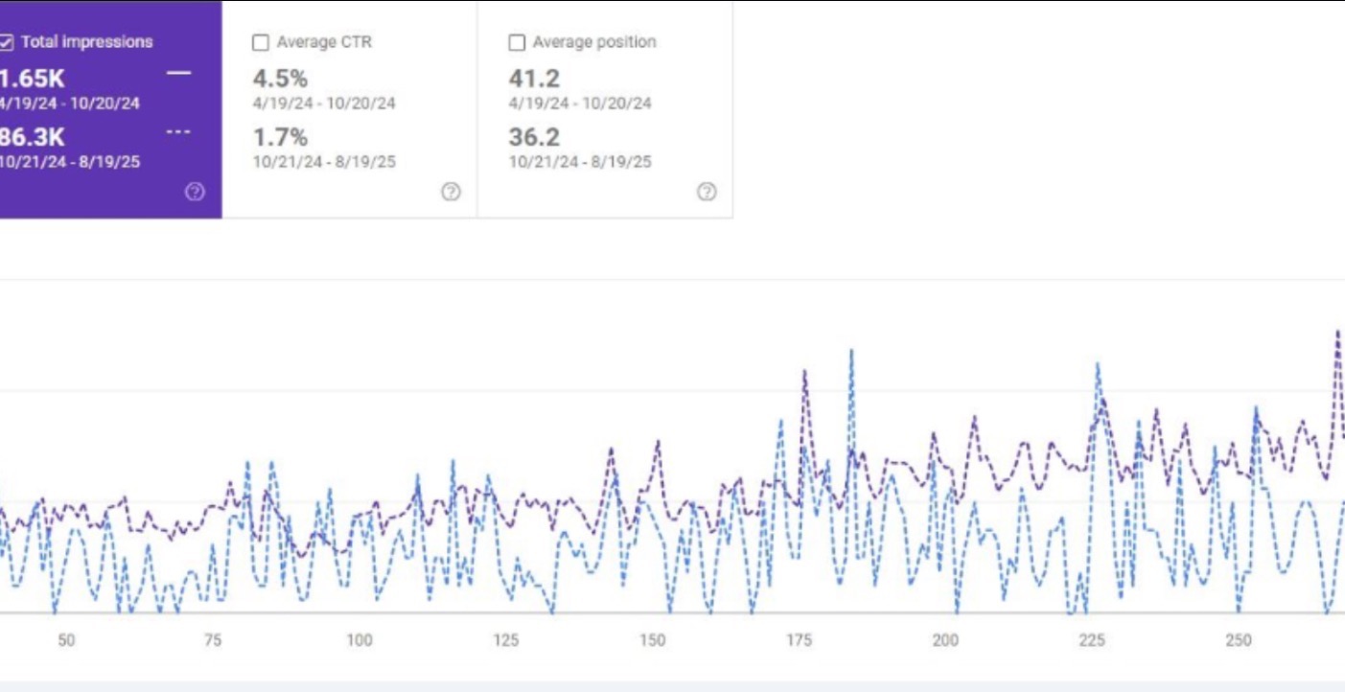
Task: Click dashed line legend beside 86.3K
Action: (178, 132)
